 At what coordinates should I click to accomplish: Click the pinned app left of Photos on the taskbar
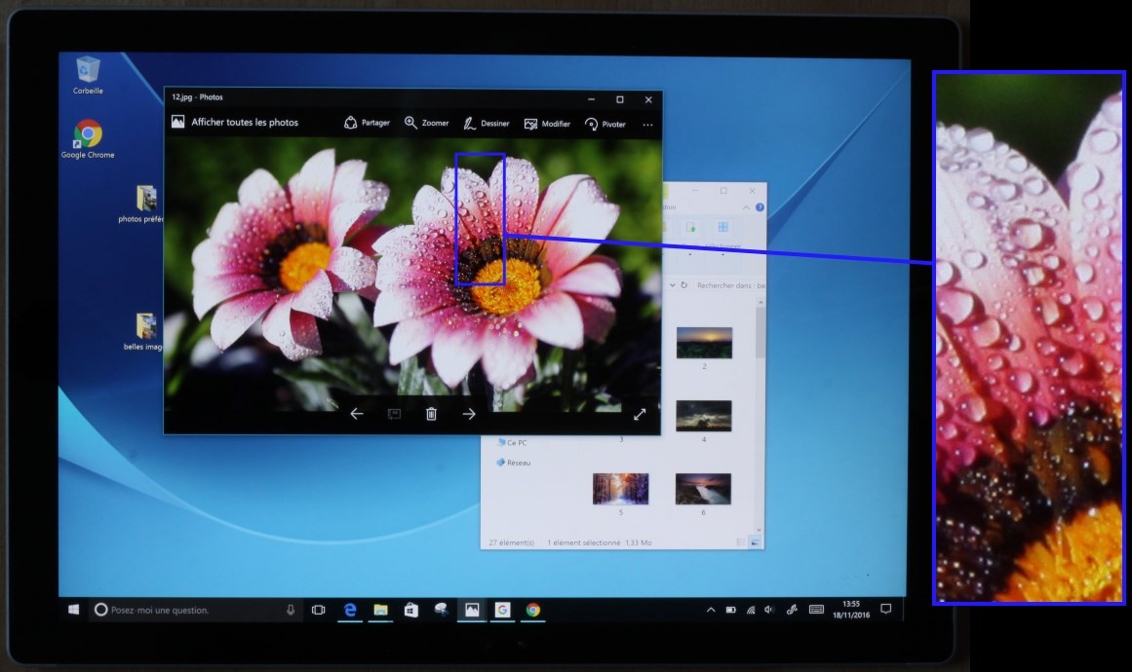coord(441,610)
